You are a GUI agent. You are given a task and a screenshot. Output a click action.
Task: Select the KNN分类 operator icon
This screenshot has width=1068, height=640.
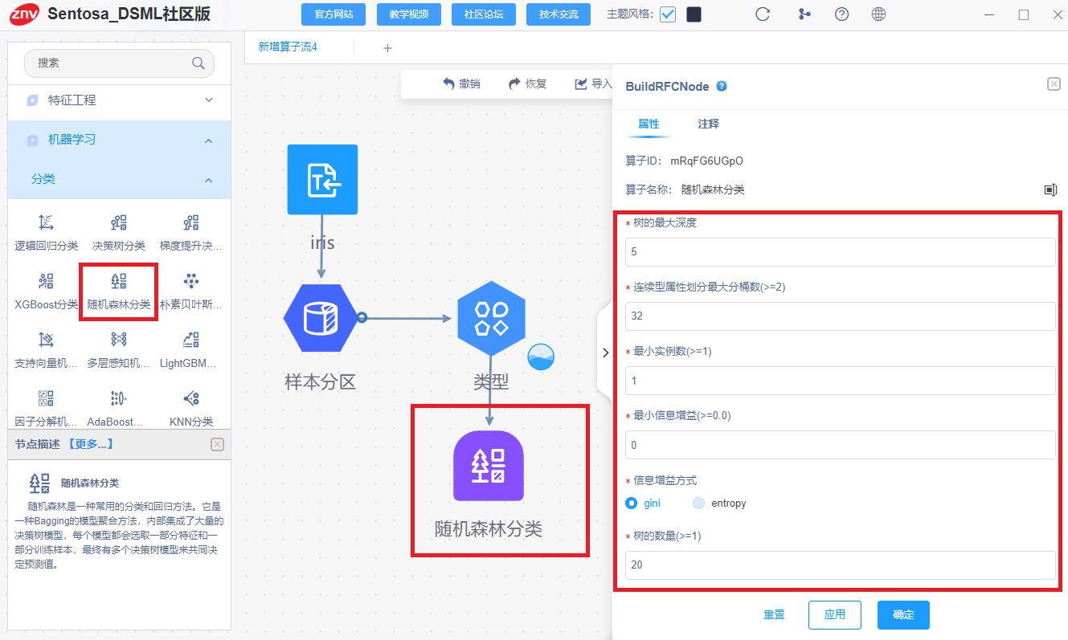point(191,398)
